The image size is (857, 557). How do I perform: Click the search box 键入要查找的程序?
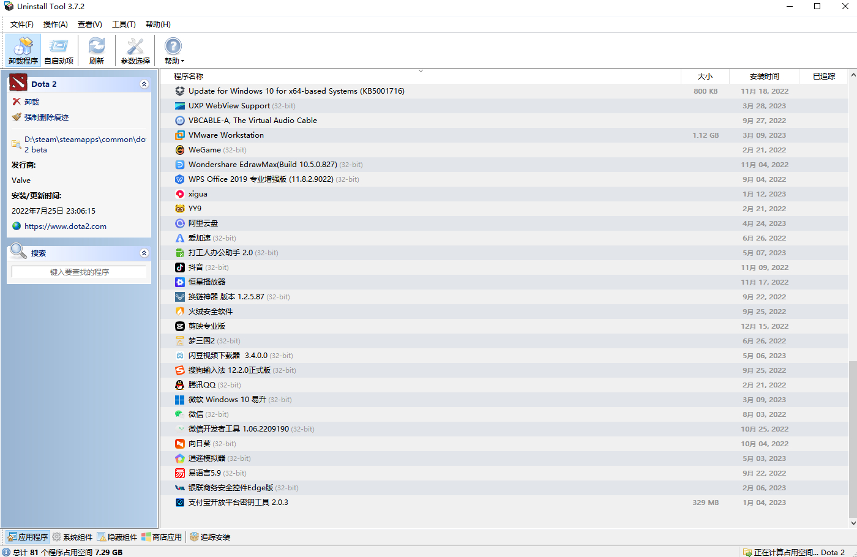(x=79, y=272)
